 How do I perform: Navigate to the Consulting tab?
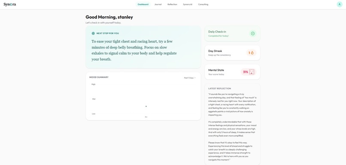click(x=203, y=4)
